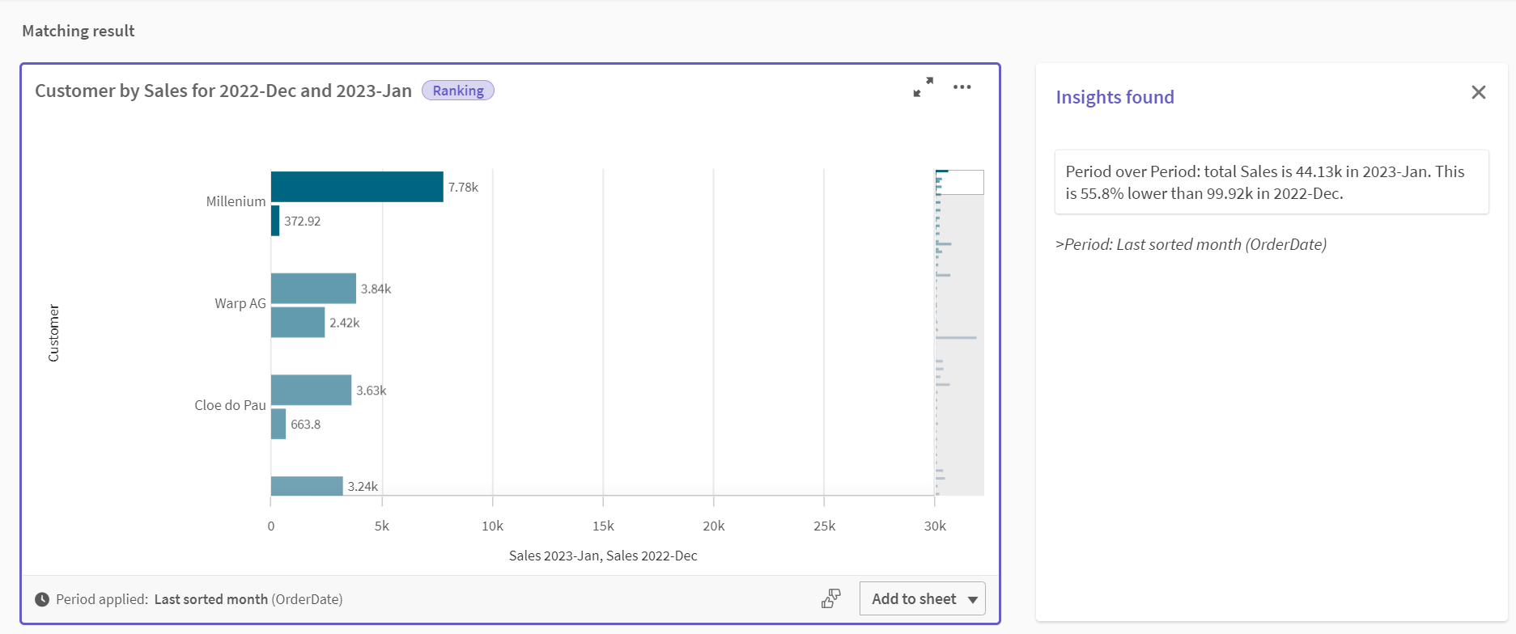Click the Period over Period insight card
The width and height of the screenshot is (1516, 634).
pyautogui.click(x=1271, y=182)
